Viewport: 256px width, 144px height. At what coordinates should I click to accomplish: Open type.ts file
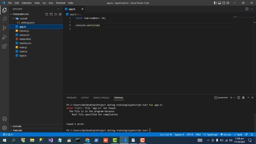click(36, 56)
